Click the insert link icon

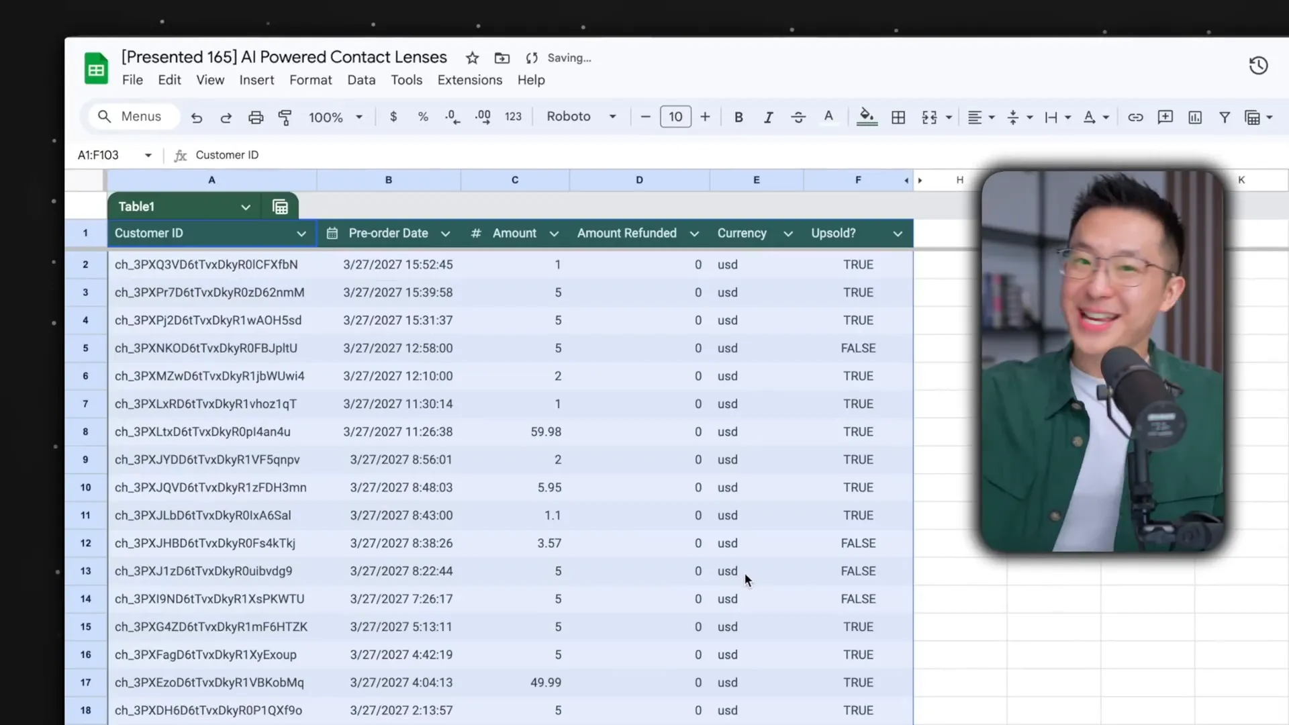pyautogui.click(x=1135, y=117)
